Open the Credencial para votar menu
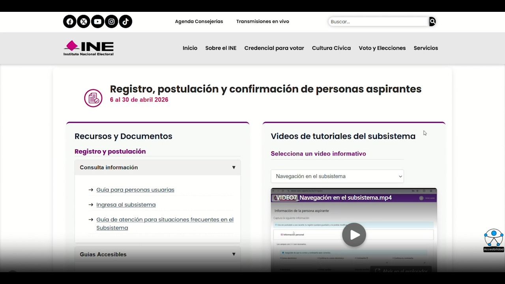 [274, 48]
